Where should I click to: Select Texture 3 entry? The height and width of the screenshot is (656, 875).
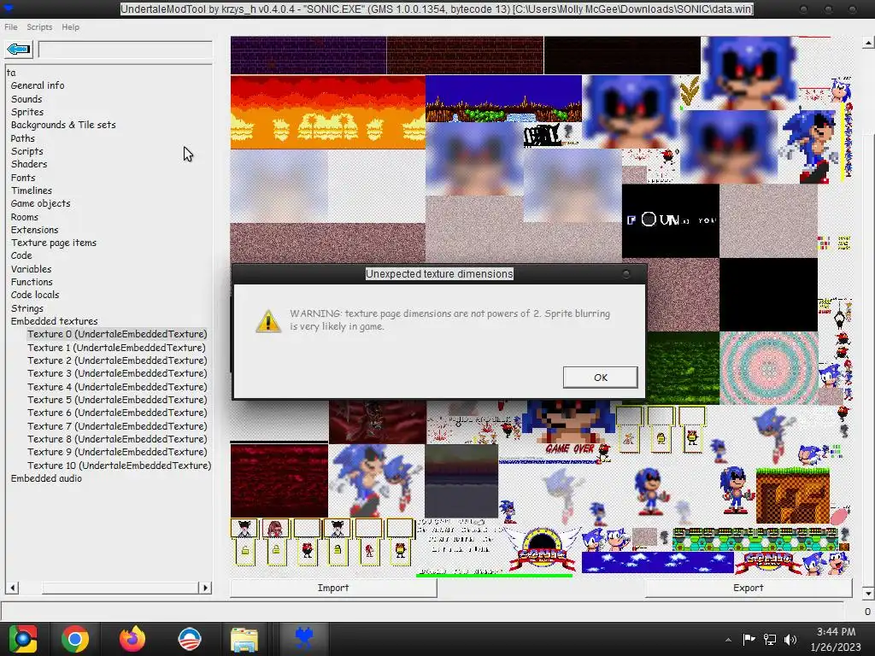(x=117, y=373)
